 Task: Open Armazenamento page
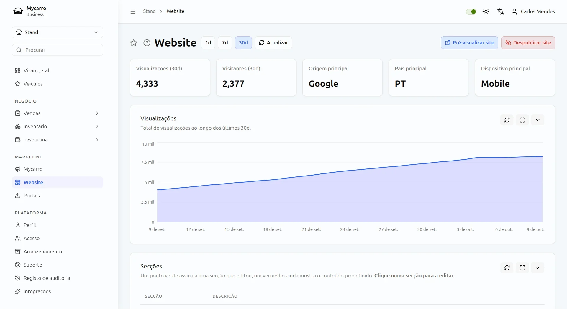pyautogui.click(x=58, y=252)
